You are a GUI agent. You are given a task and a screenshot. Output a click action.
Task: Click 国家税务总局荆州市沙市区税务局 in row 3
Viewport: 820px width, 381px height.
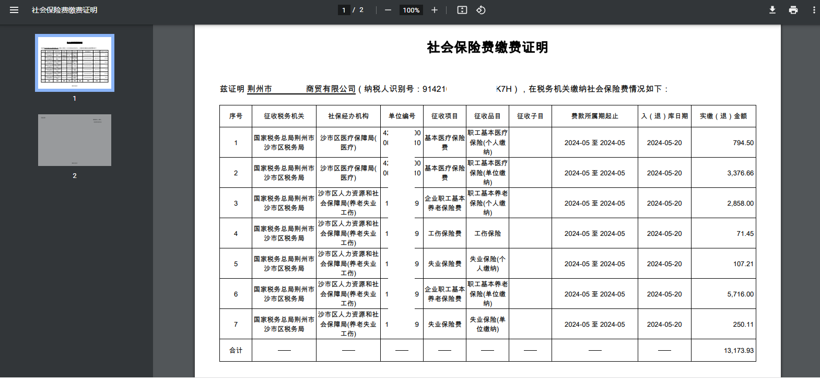coord(284,203)
